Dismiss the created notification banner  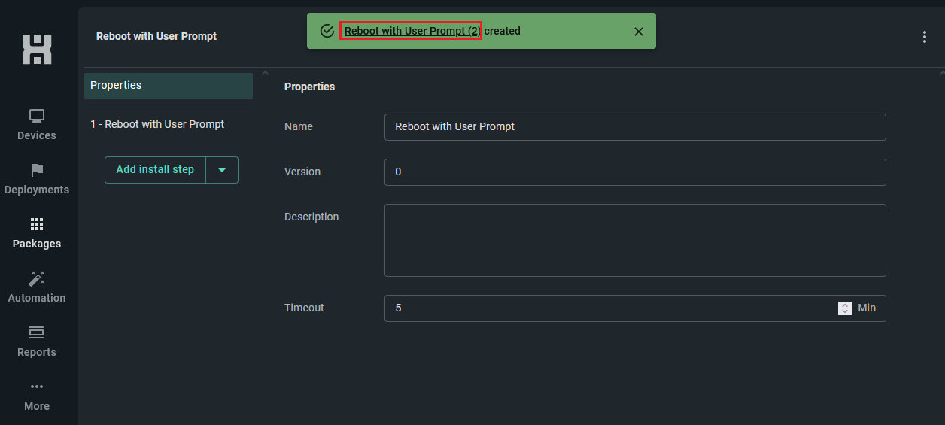point(639,32)
